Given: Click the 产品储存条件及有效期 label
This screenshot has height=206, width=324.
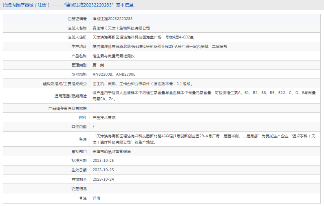Looking at the screenshot, I should point(67,108).
